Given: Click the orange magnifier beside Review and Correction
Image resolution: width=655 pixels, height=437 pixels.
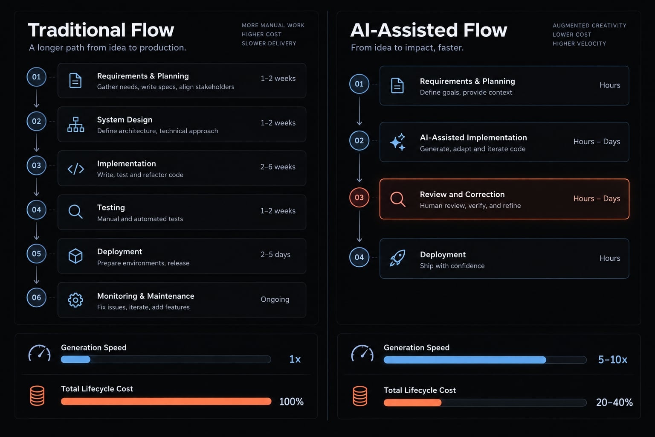Looking at the screenshot, I should click(x=397, y=199).
